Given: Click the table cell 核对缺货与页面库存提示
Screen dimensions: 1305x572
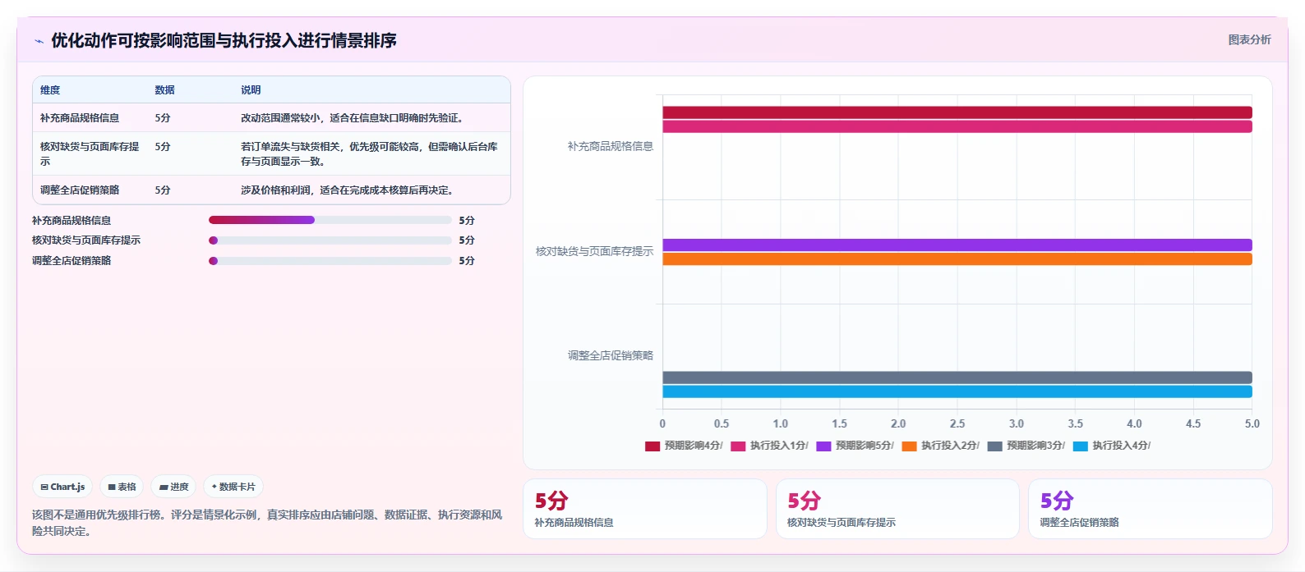Looking at the screenshot, I should 90,153.
